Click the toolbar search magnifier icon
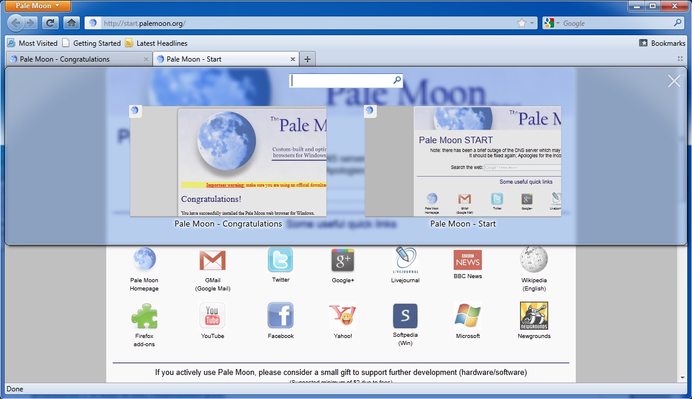The width and height of the screenshot is (692, 399). [x=678, y=23]
